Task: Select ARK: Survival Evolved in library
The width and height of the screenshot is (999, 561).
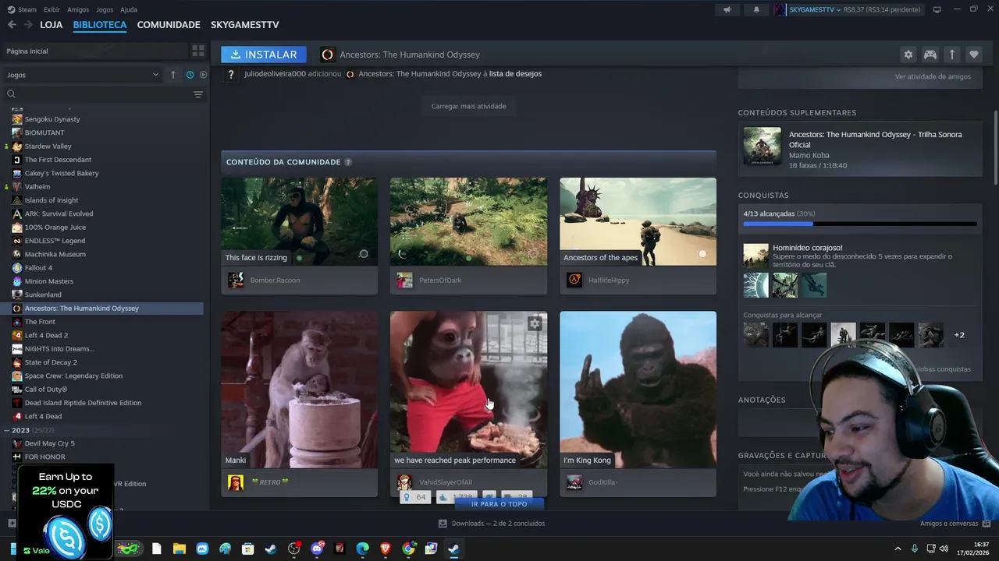Action: click(x=59, y=213)
